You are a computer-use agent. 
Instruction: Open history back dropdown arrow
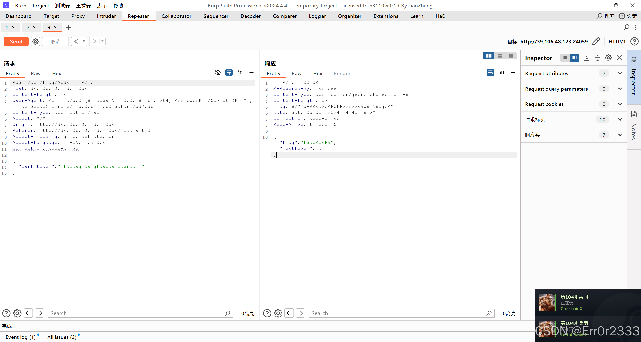[84, 41]
